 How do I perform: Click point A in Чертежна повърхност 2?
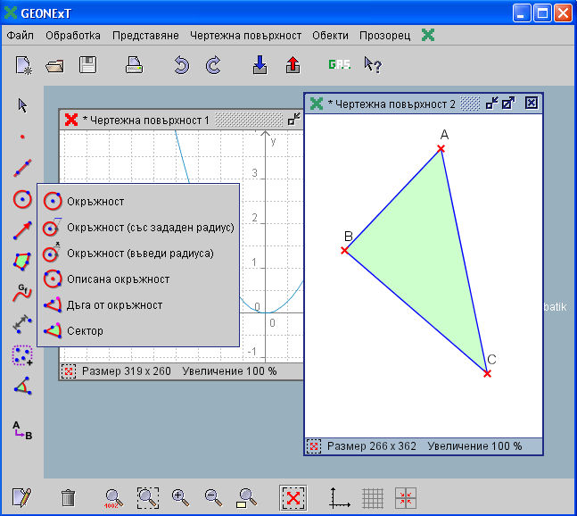point(441,149)
